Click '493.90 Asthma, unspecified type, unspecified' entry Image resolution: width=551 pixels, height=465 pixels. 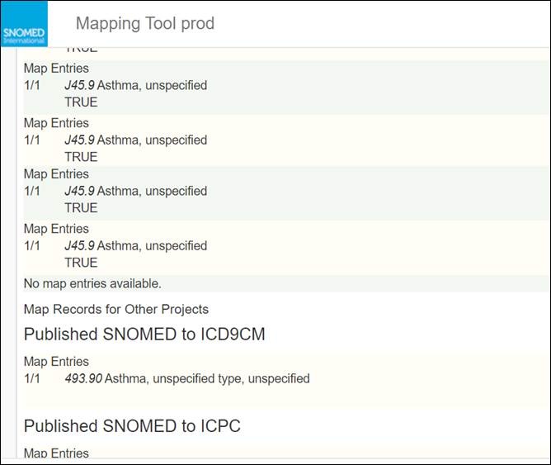(x=187, y=378)
